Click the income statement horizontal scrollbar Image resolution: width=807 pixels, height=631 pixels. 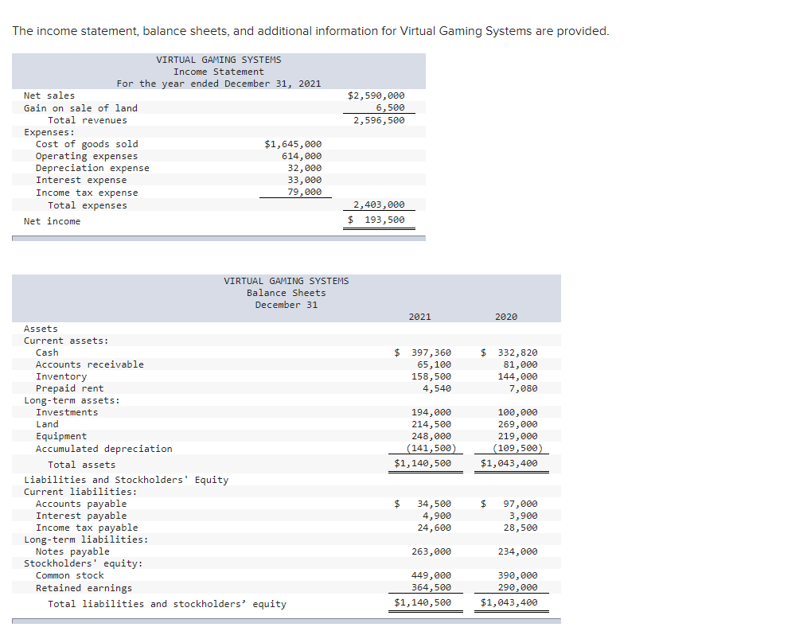click(x=218, y=239)
